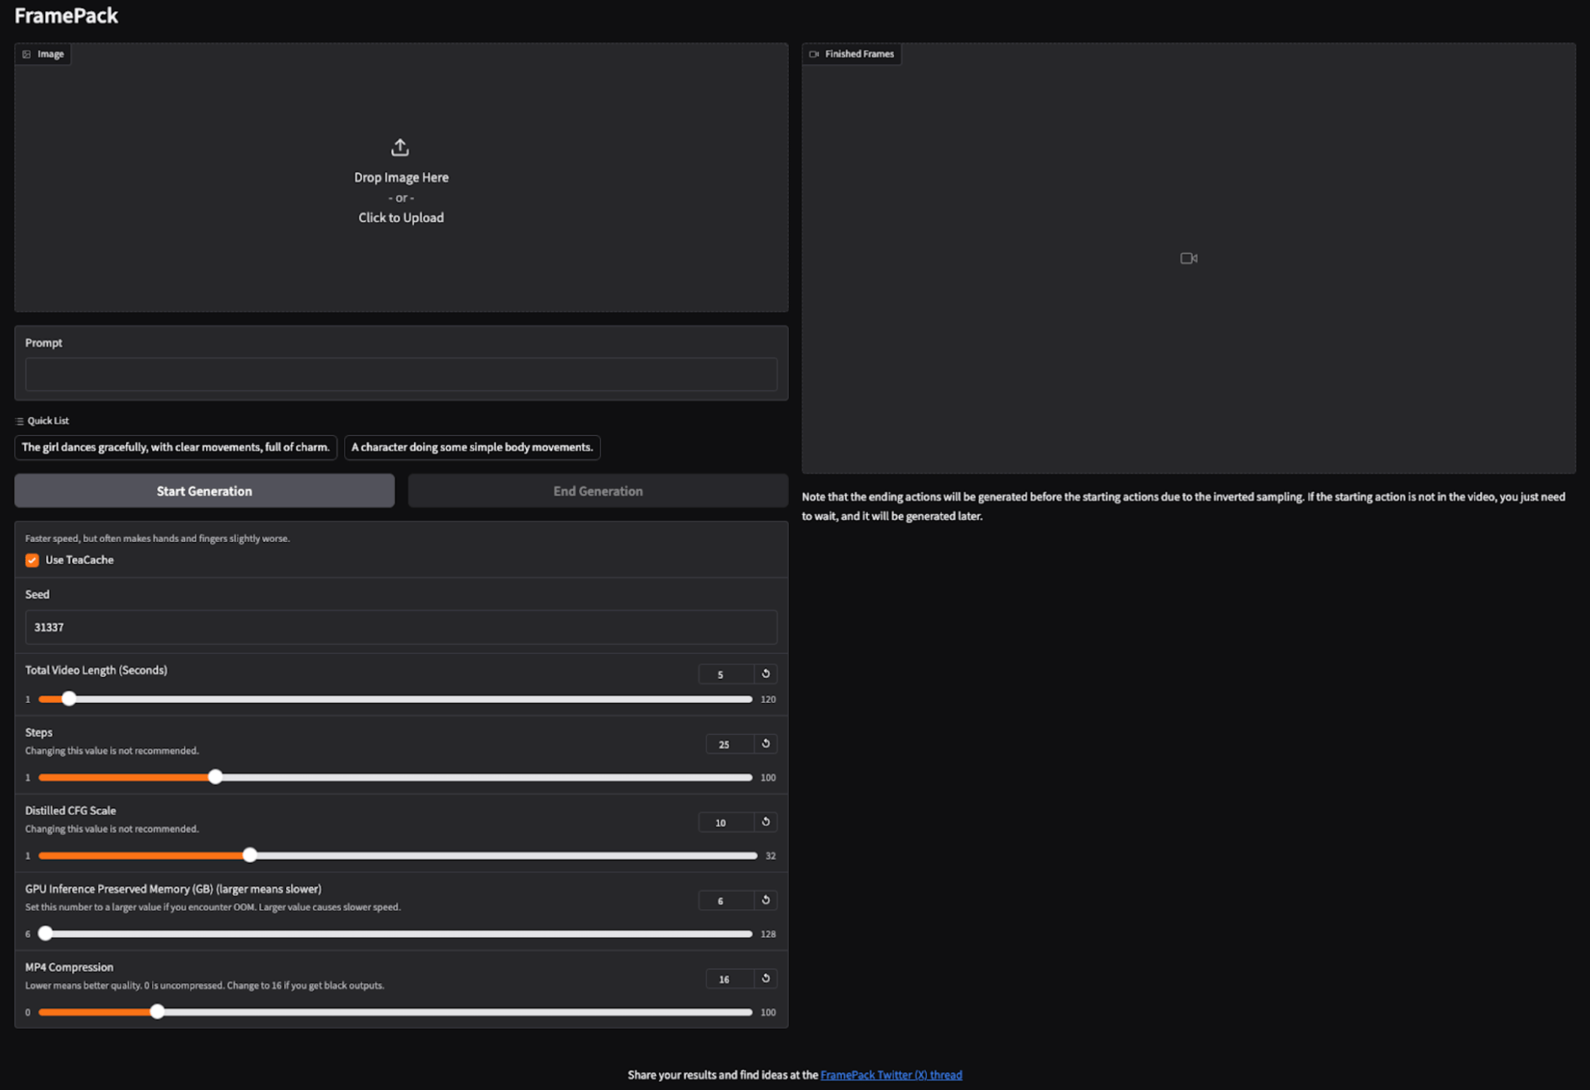Click the upload arrow icon in Image panel
The image size is (1590, 1090).
400,148
